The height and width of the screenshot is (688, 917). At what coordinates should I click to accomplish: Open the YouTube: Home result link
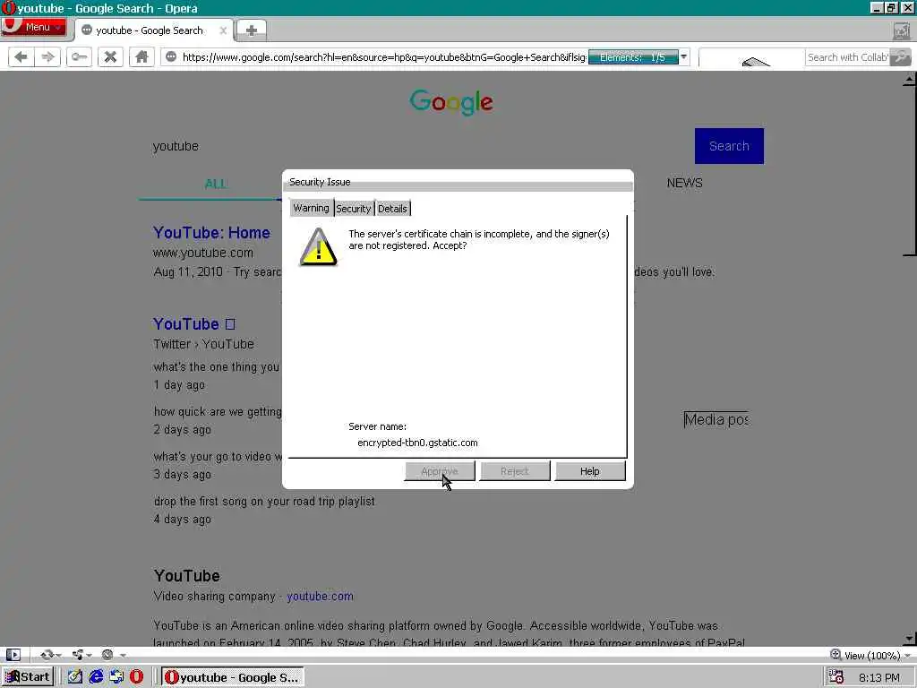tap(211, 232)
